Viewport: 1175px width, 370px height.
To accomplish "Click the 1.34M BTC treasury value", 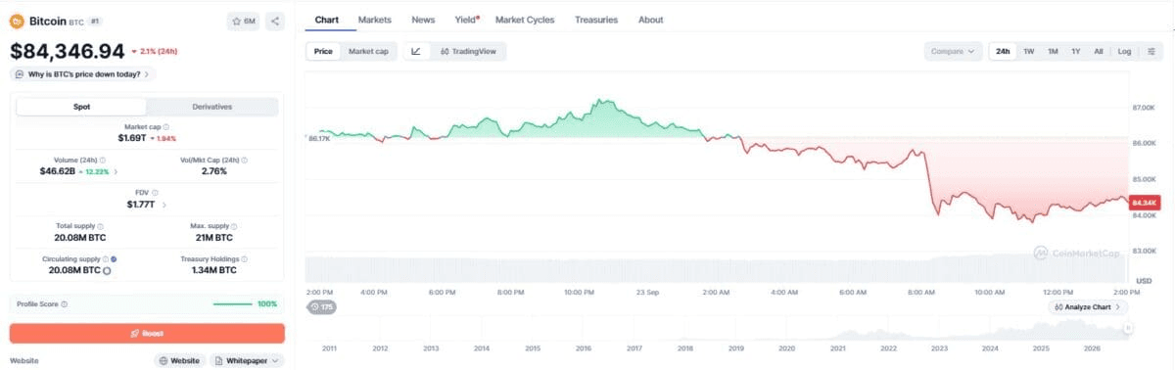I will 214,270.
